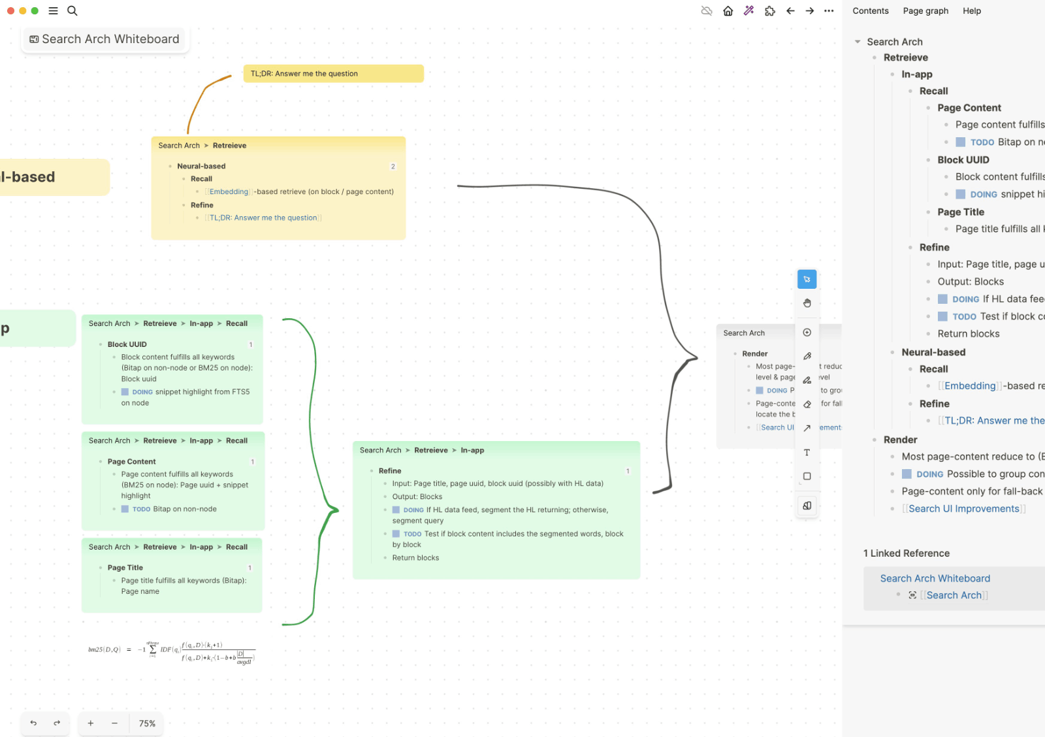Choose the Eraser tool
The image size is (1045, 737).
click(x=807, y=404)
